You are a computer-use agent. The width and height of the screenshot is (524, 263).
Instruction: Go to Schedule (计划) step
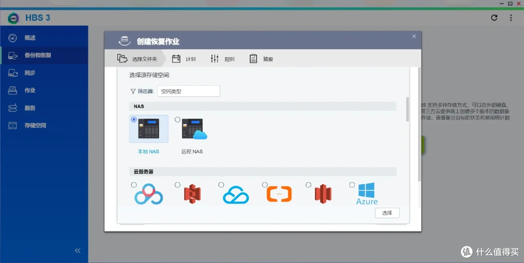point(184,59)
